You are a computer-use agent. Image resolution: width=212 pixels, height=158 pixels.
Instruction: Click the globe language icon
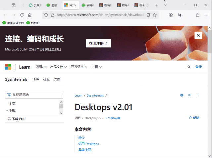coord(182,95)
